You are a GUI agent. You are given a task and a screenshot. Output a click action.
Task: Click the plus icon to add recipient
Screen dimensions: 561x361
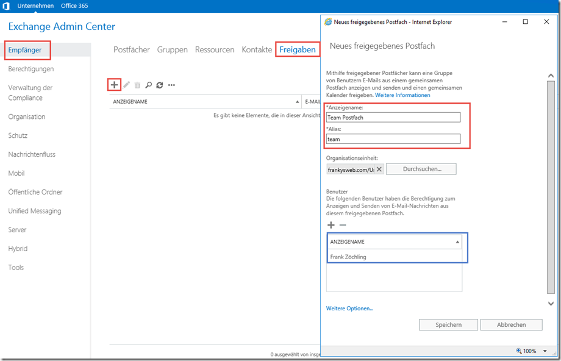click(115, 85)
